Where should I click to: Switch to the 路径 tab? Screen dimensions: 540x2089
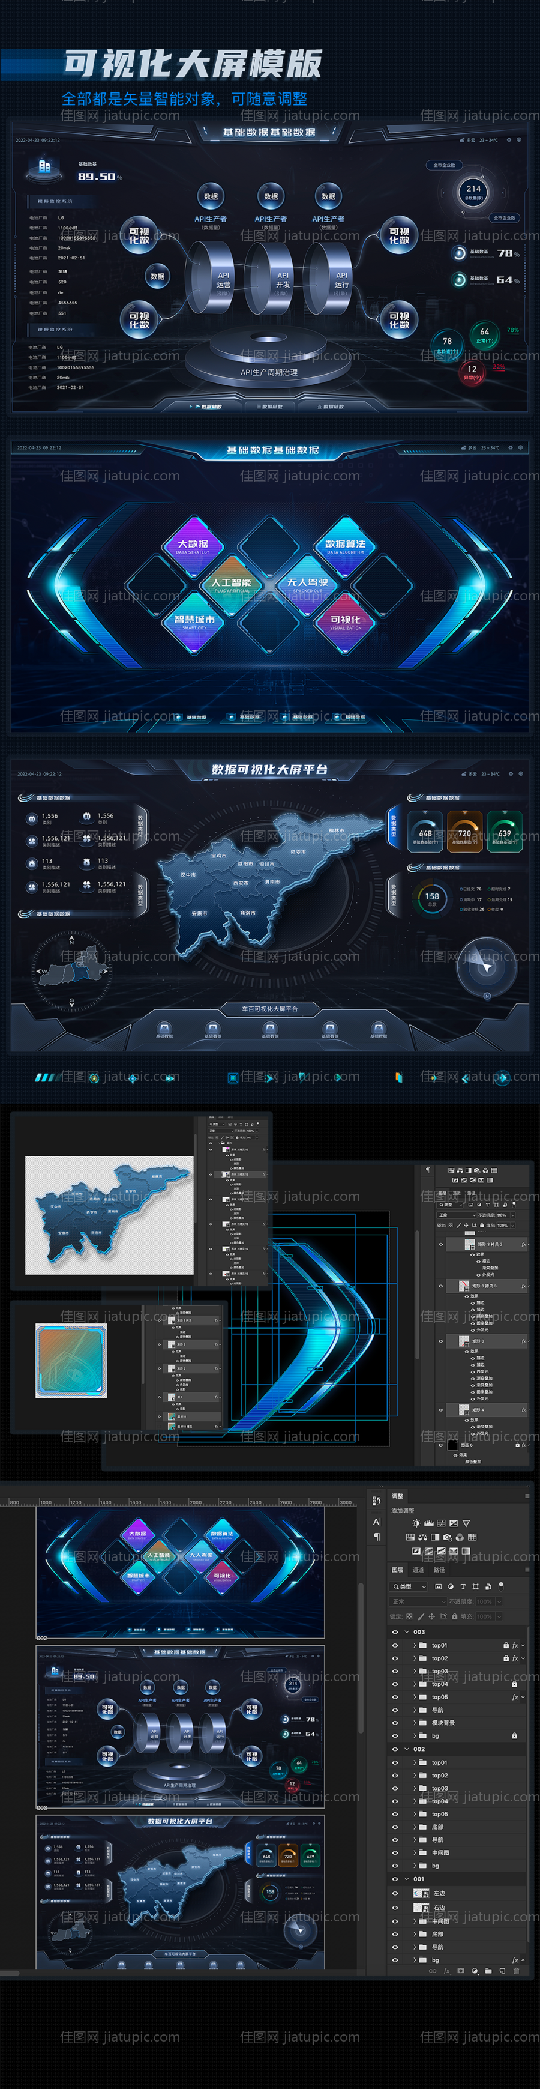point(439,1569)
